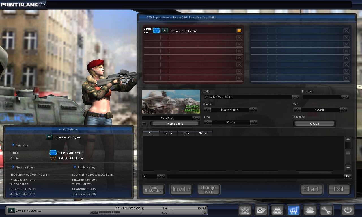The height and width of the screenshot is (217, 362).
Task: Click the blue clan badge next to ~*PB_Sukabumi*~
Action: point(53,153)
